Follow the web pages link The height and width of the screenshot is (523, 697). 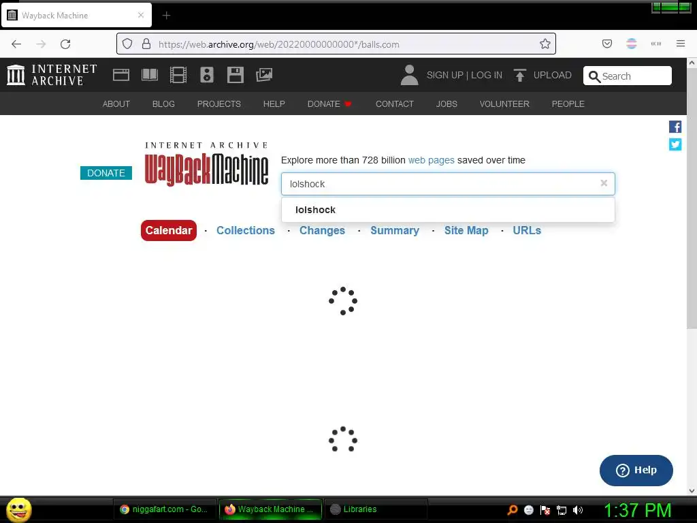click(431, 160)
